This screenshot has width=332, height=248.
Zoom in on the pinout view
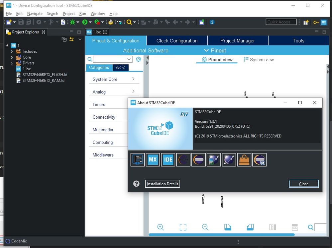pos(161,227)
